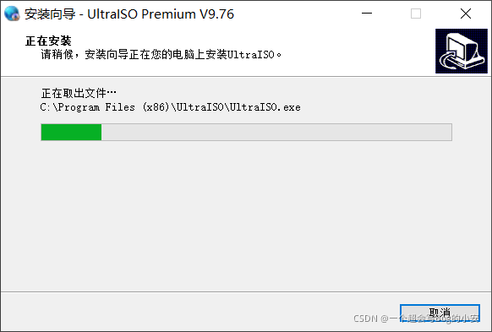Click the 请稍候 installing description line
492x332 pixels.
161,55
